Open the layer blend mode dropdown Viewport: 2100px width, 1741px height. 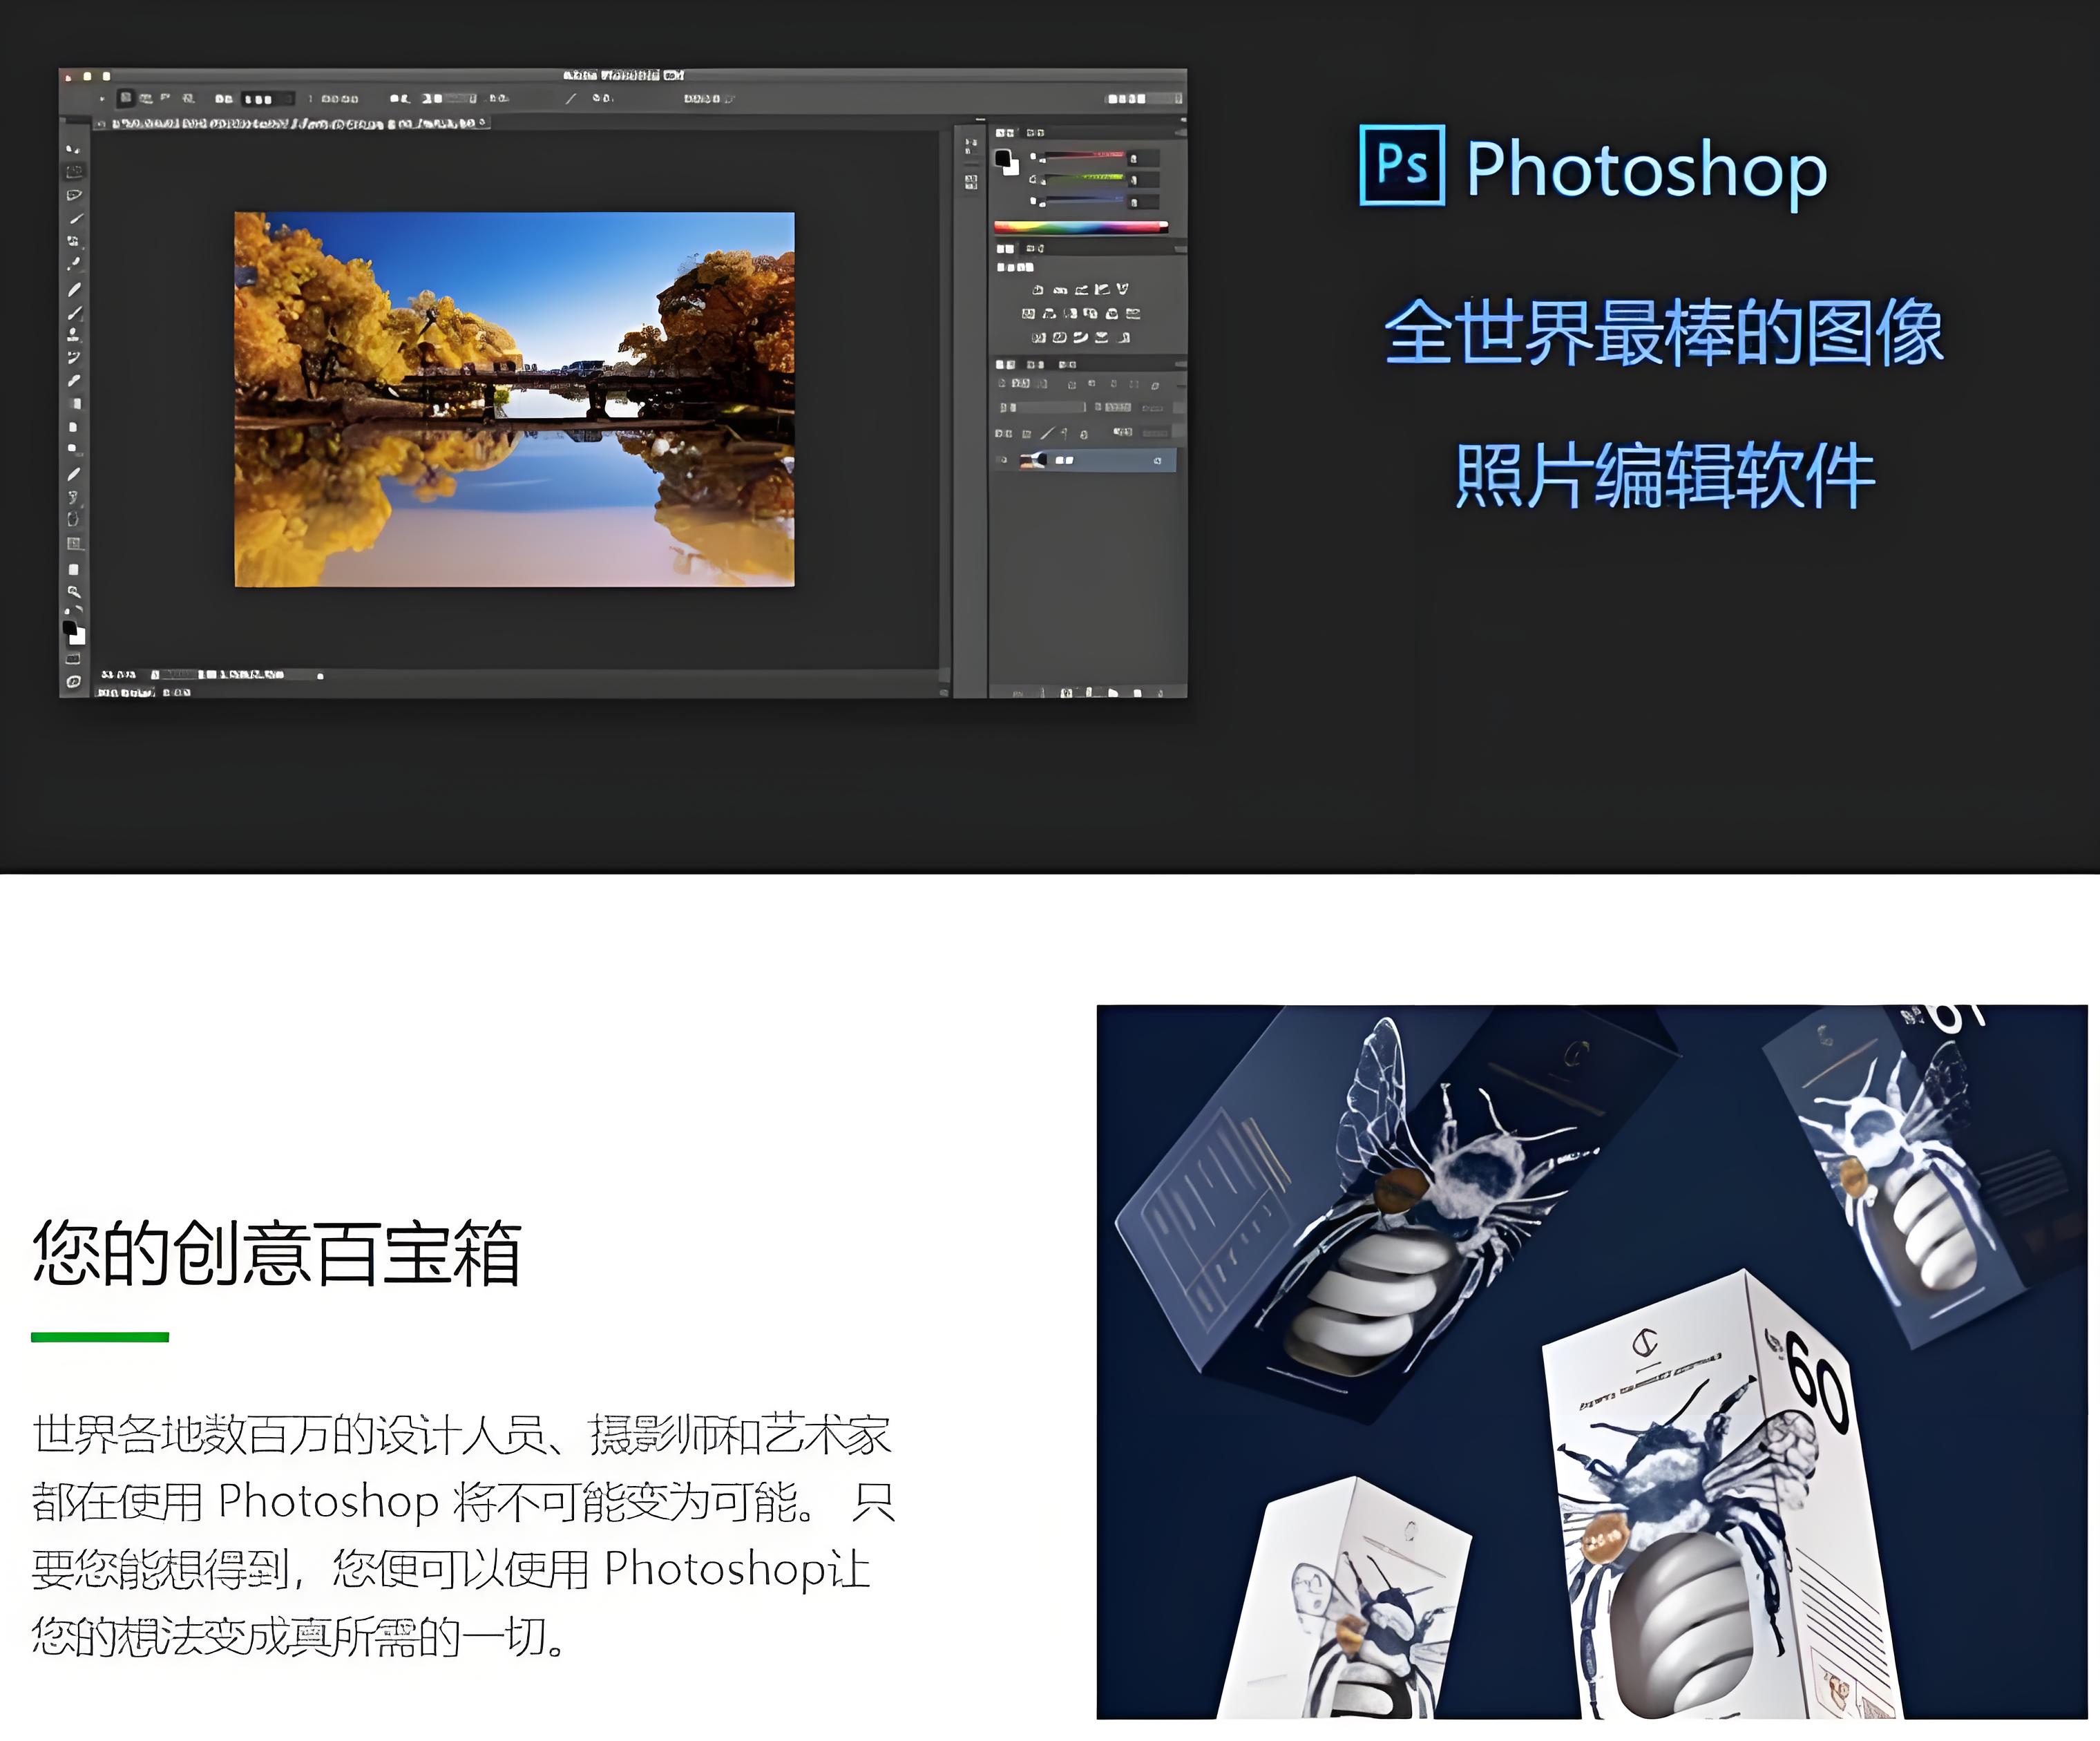(x=1042, y=408)
